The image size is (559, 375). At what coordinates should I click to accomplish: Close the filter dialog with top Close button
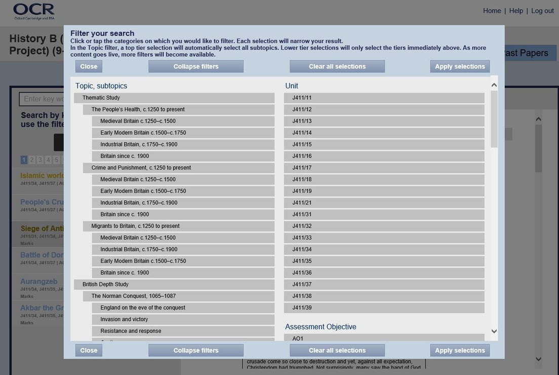click(89, 66)
